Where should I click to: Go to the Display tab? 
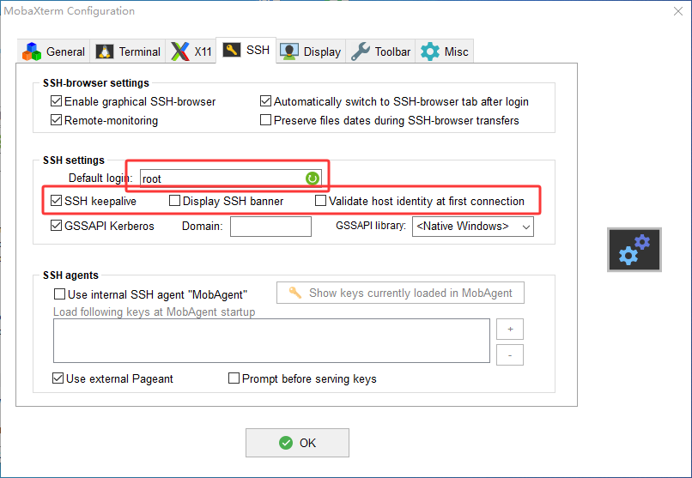click(311, 51)
